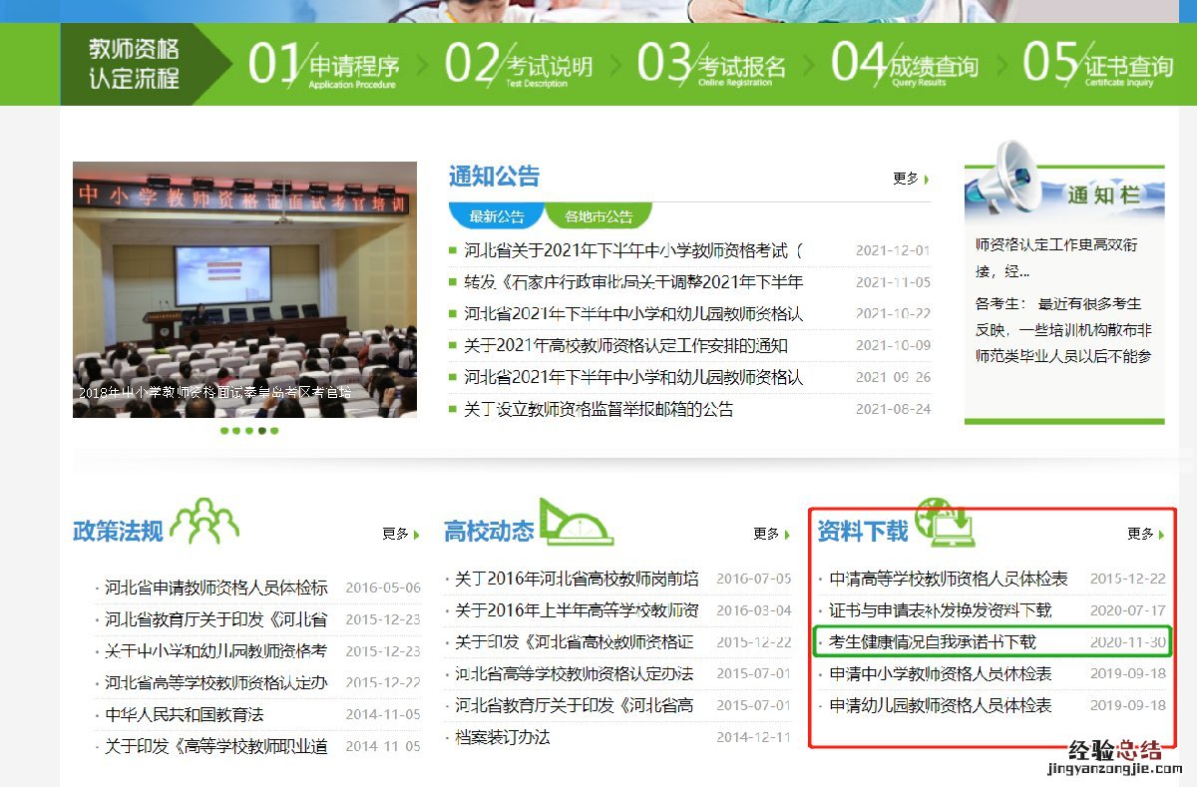Open 关于2016年上半年高等学校教师资 link

[x=577, y=610]
